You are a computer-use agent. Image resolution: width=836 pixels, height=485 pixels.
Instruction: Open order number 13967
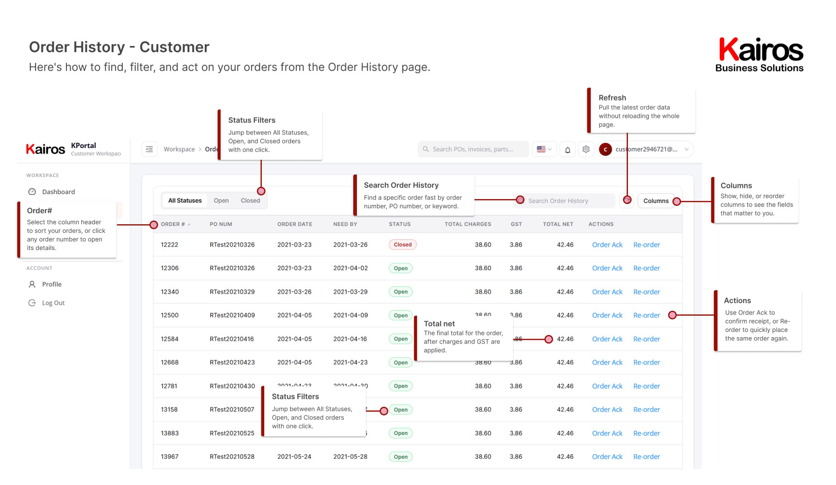tap(169, 457)
